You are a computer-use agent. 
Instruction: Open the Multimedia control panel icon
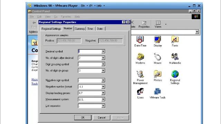click(175, 57)
